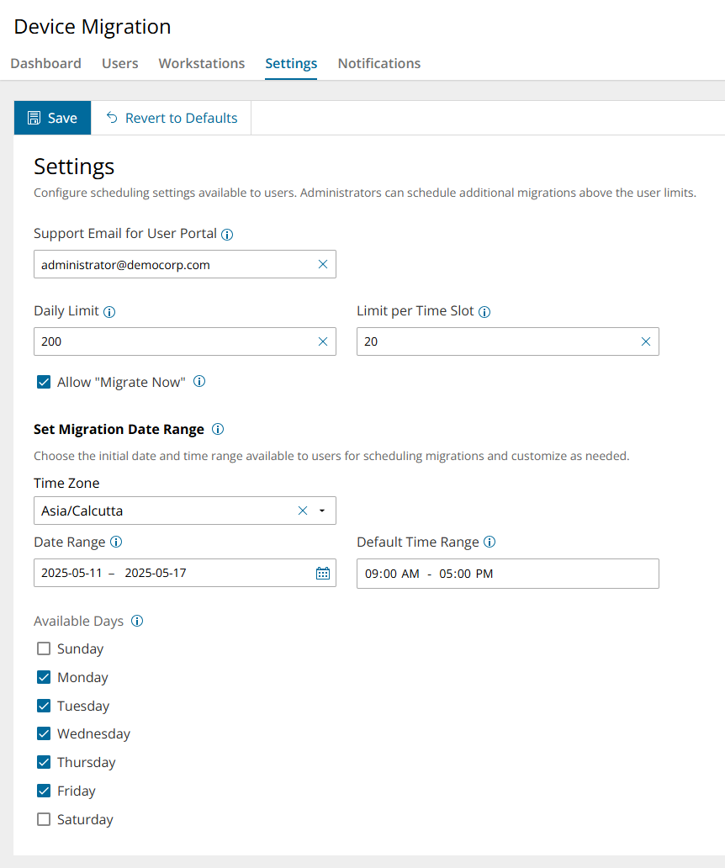The width and height of the screenshot is (725, 868).
Task: Clear the Asia/Calcutta time zone selection
Action: pyautogui.click(x=303, y=511)
